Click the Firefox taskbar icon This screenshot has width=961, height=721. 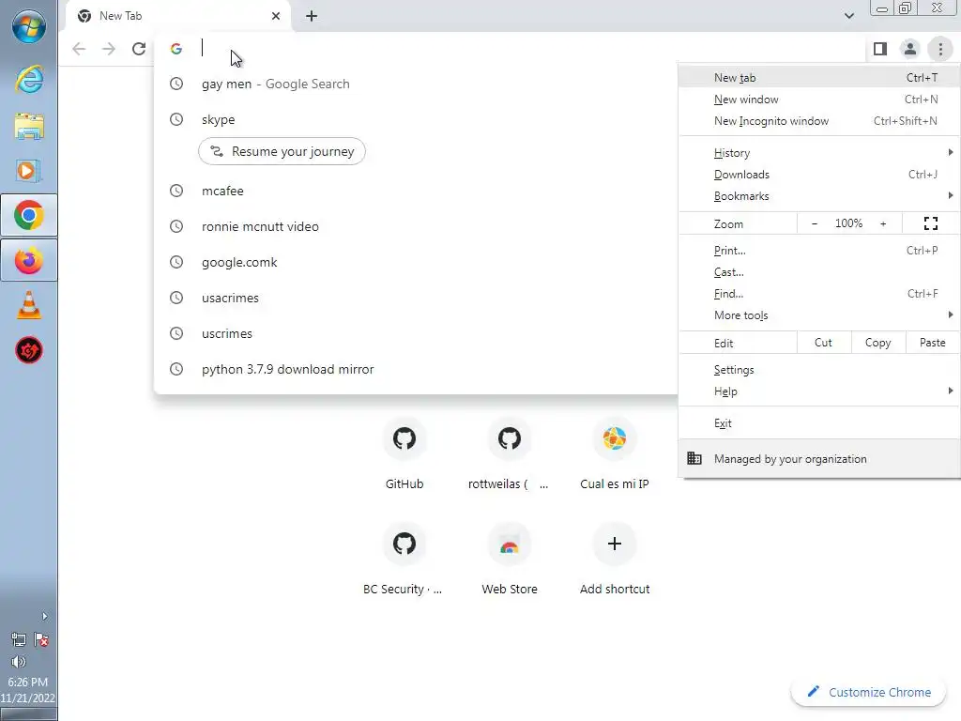(x=29, y=261)
